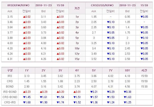Select the BOND row label
Viewport: 154px width, 107px height.
[10, 87]
